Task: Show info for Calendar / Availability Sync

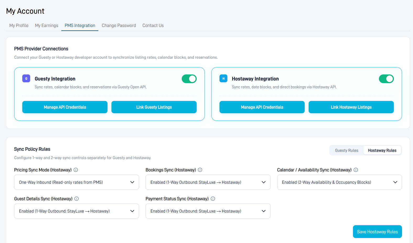Action: pyautogui.click(x=356, y=170)
